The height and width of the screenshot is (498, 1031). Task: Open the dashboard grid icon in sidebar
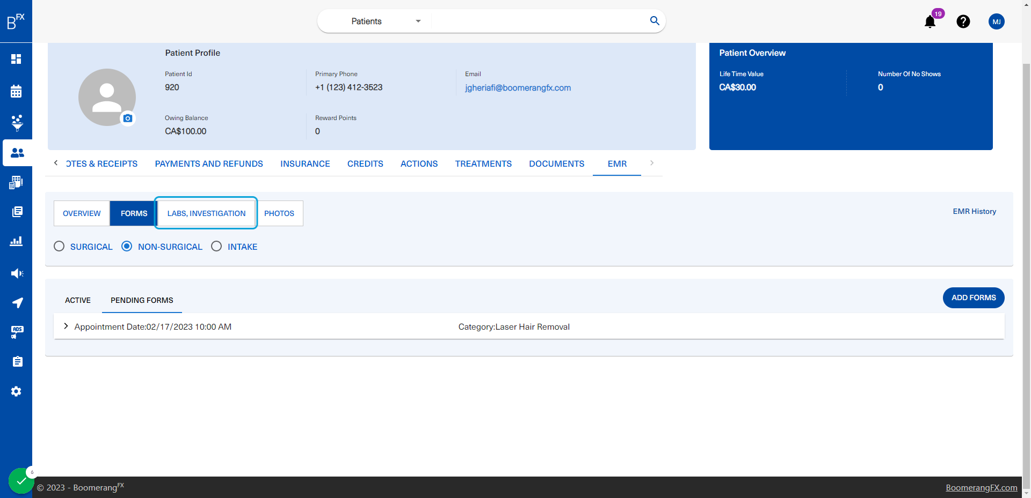16,59
